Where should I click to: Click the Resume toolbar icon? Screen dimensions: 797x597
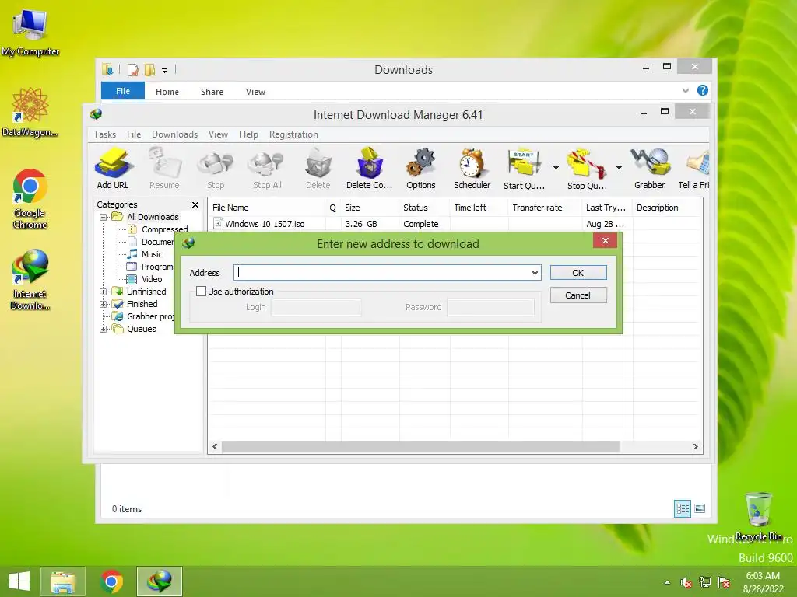coord(164,169)
